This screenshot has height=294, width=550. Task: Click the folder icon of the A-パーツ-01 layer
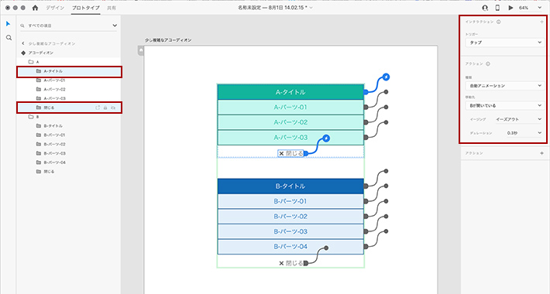[39, 80]
